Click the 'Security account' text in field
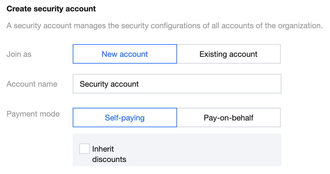Screen dimensions: 330x174 tap(109, 84)
